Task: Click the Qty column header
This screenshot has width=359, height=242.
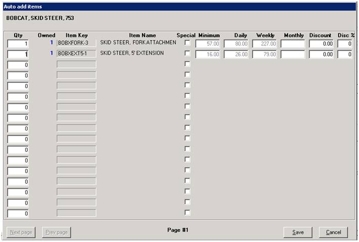Action: pos(18,35)
